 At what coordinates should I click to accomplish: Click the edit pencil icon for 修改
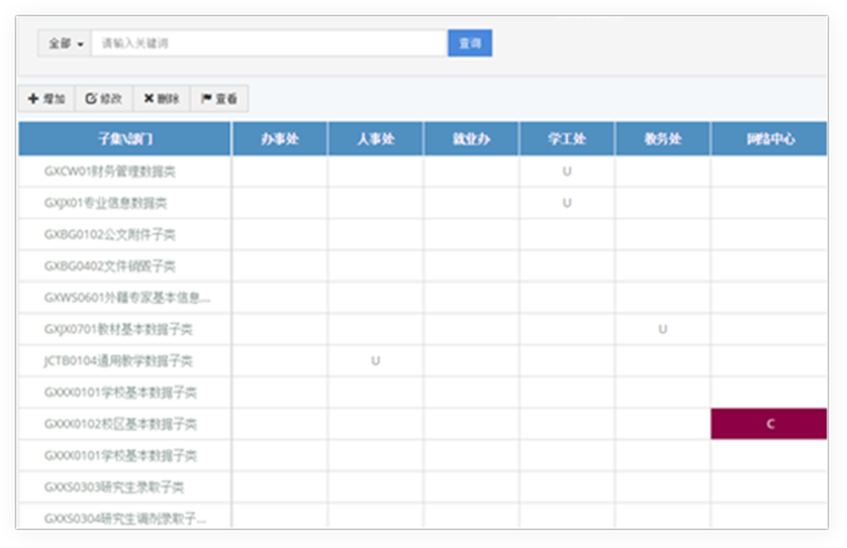(x=90, y=99)
